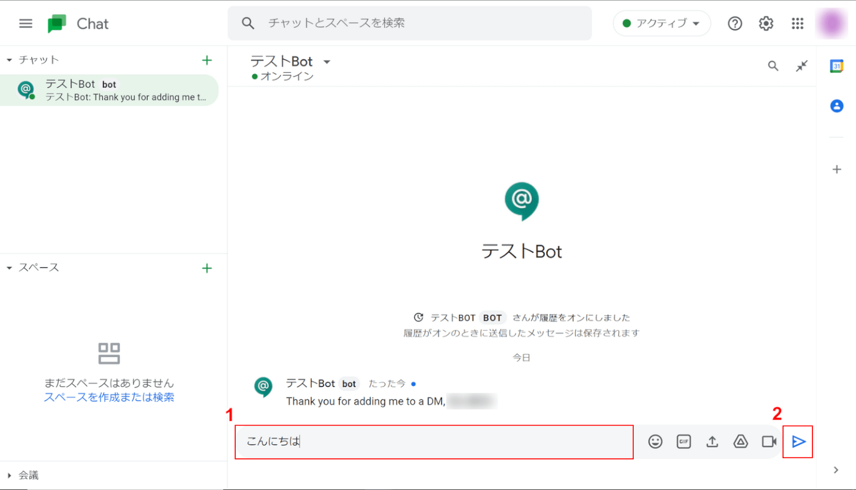The width and height of the screenshot is (856, 490).
Task: Click the まだスペースはありません text
Action: point(109,383)
